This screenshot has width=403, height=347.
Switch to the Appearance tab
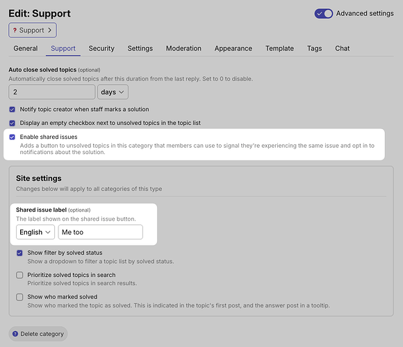pyautogui.click(x=233, y=49)
